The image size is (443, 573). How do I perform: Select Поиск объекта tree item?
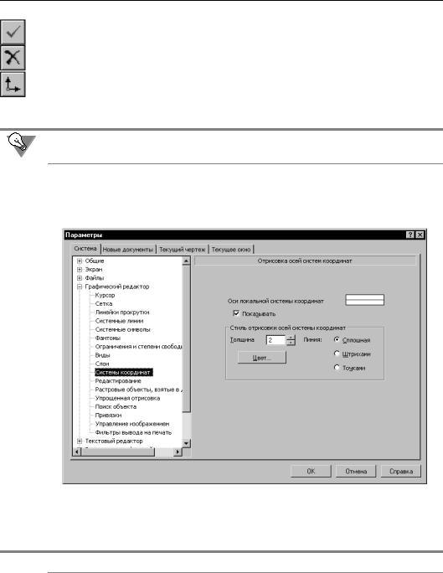tap(116, 407)
